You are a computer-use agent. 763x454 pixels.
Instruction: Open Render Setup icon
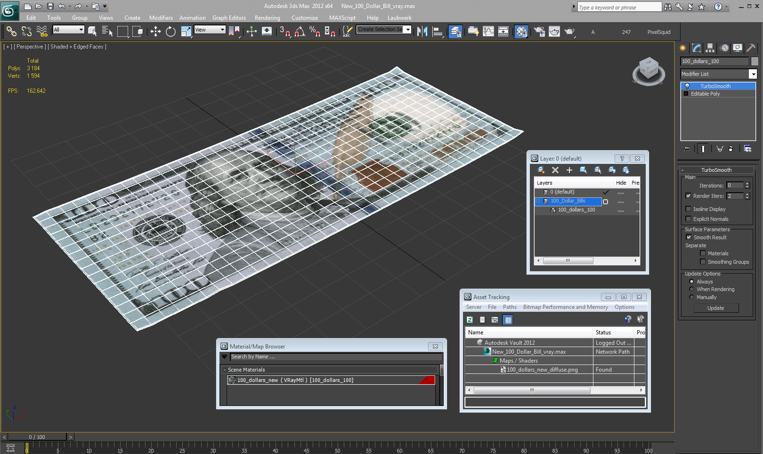click(x=539, y=32)
